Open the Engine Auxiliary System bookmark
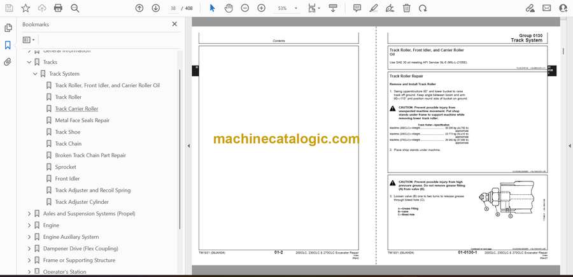This screenshot has width=573, height=277. [71, 237]
